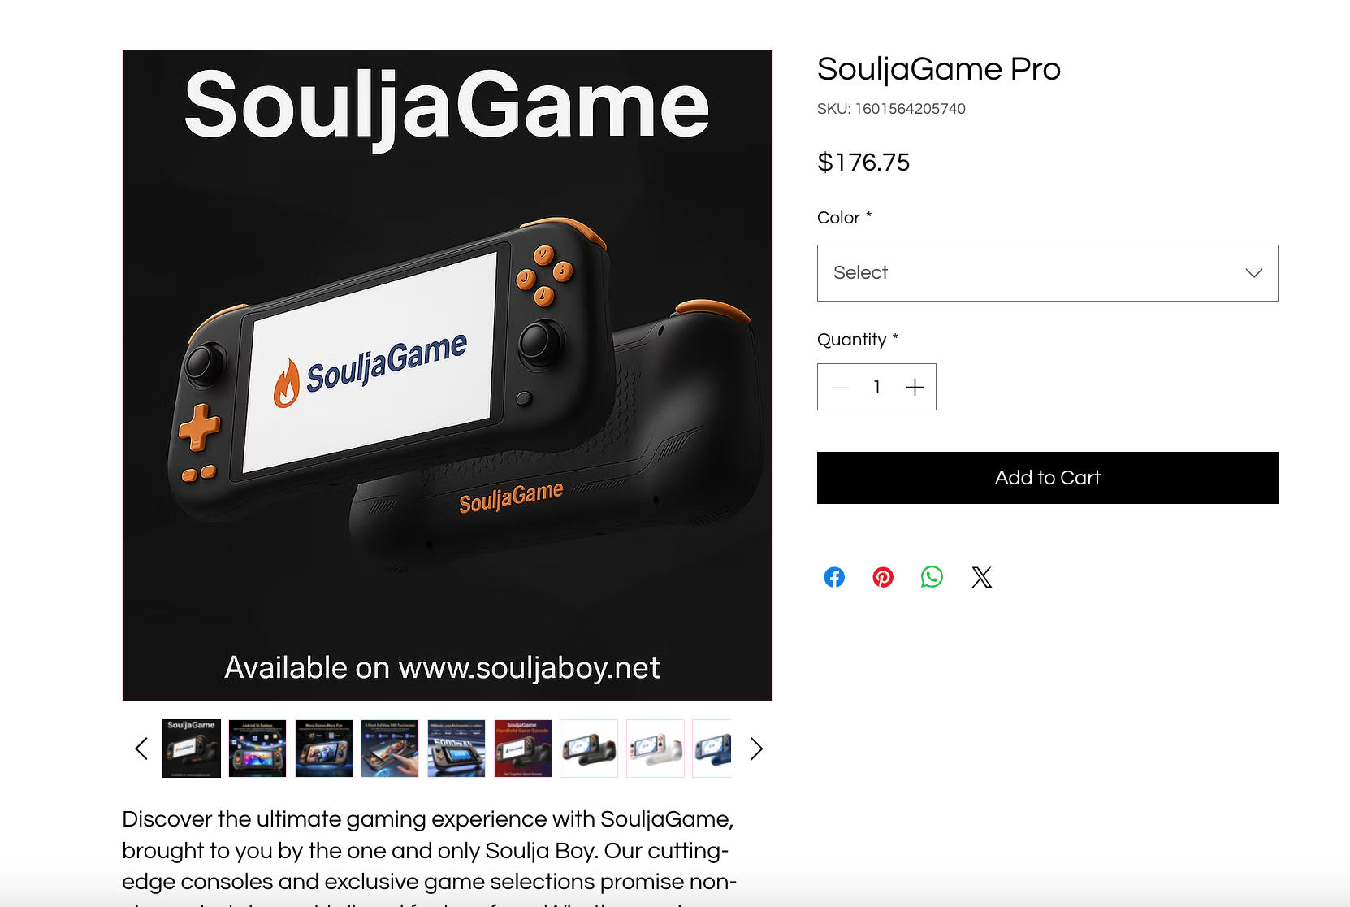
Task: Open the FHD Touchscreen thumbnail
Action: pos(390,749)
